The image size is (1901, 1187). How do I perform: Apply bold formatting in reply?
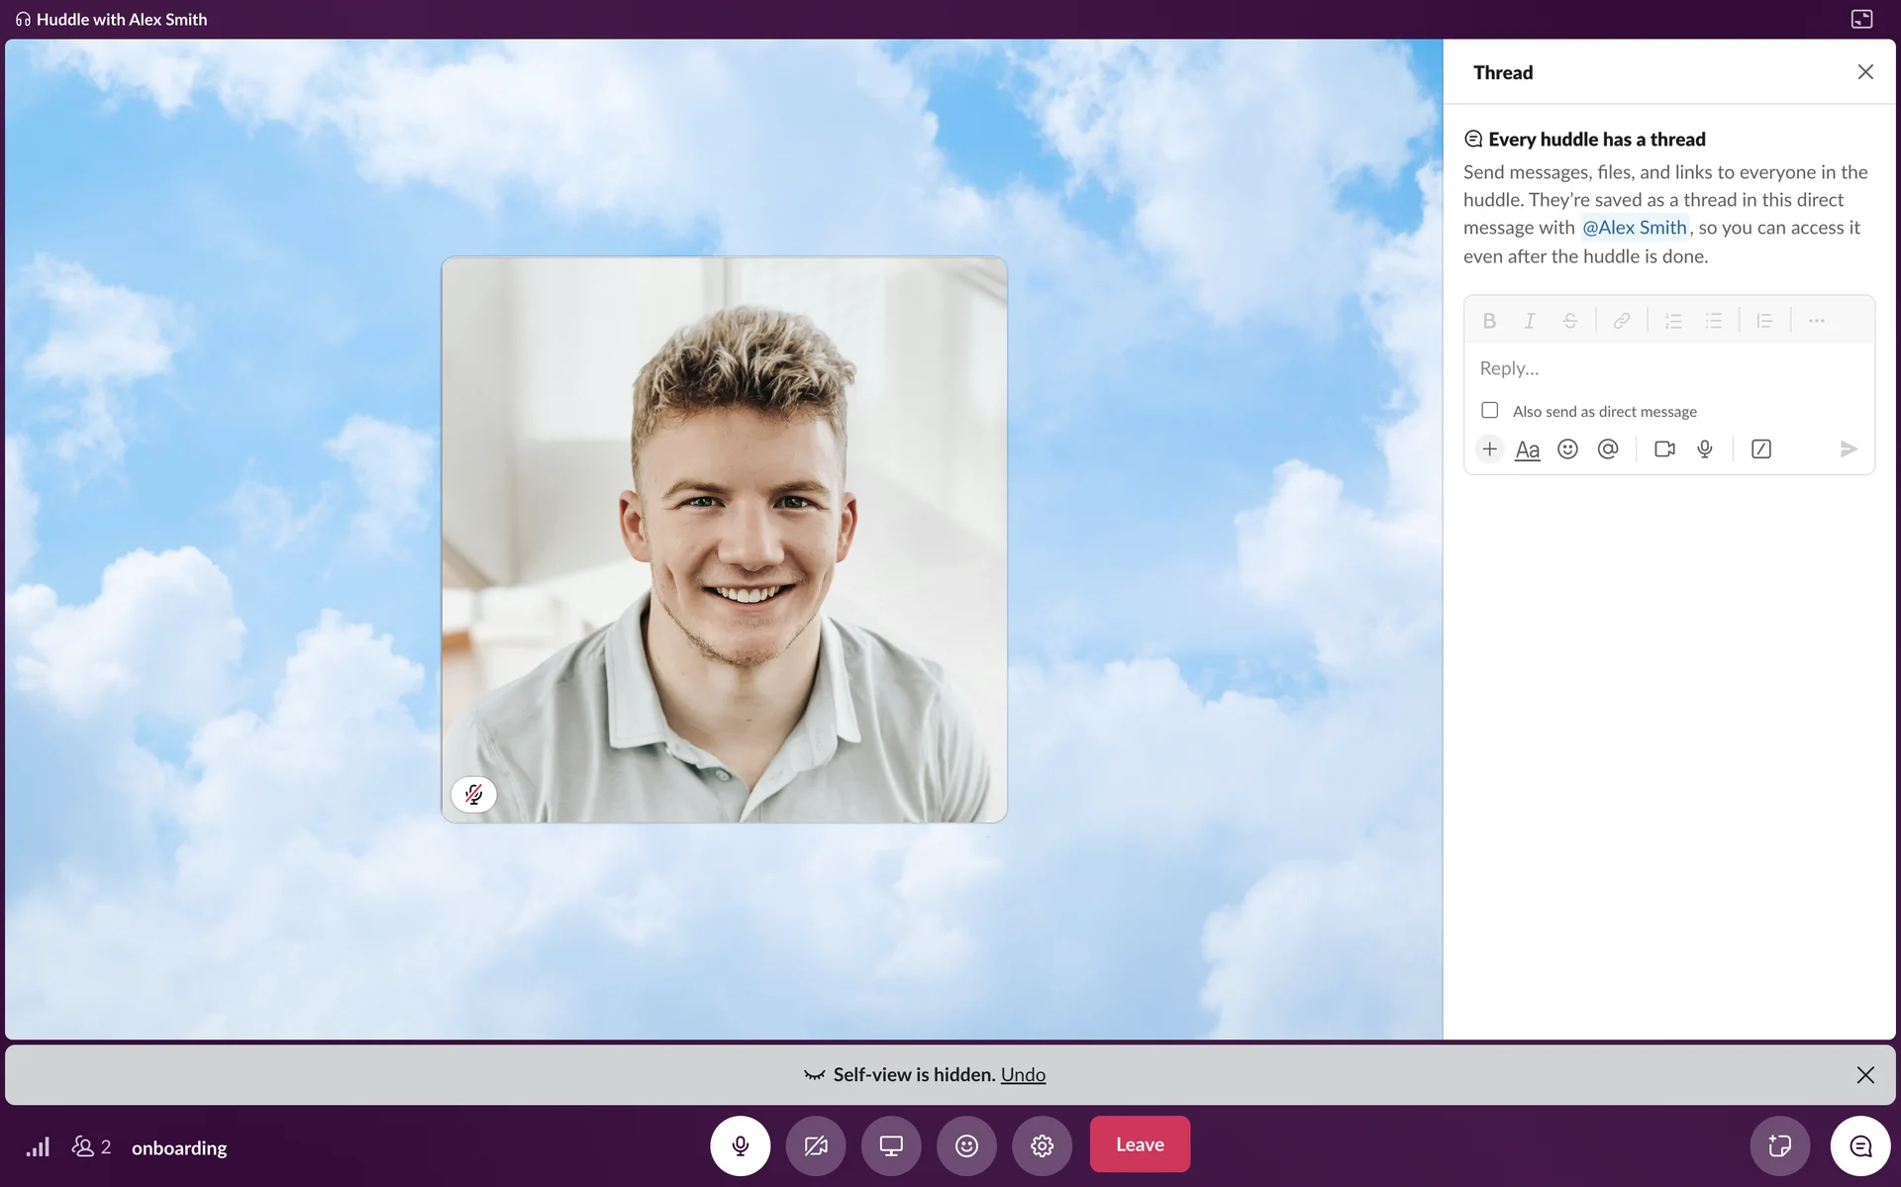(1489, 321)
